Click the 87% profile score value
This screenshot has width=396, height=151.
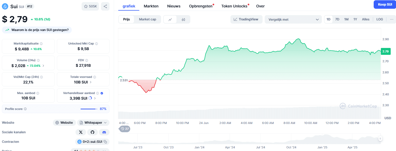click(x=103, y=109)
